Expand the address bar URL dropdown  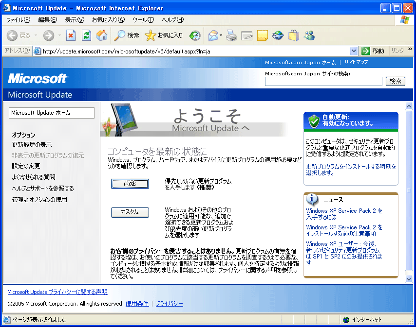pyautogui.click(x=354, y=51)
